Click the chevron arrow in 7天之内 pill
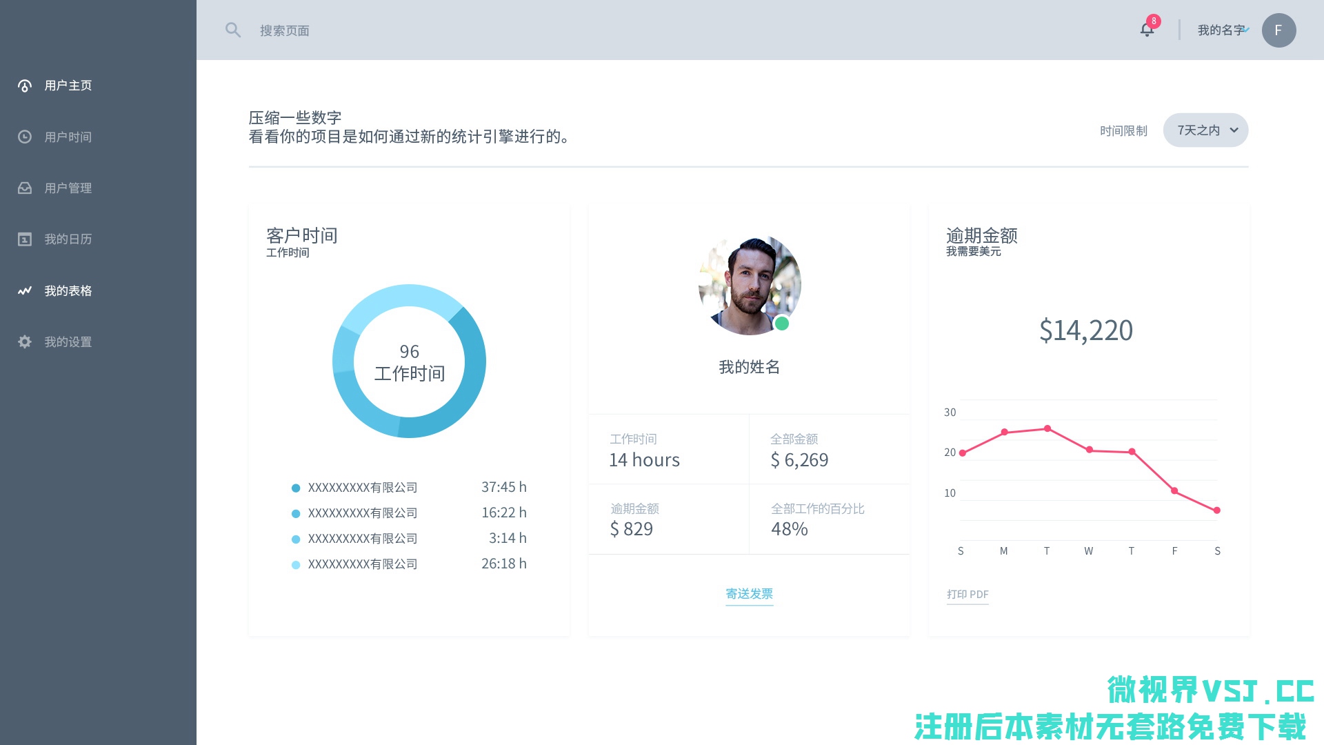Viewport: 1324px width, 745px height. coord(1234,130)
